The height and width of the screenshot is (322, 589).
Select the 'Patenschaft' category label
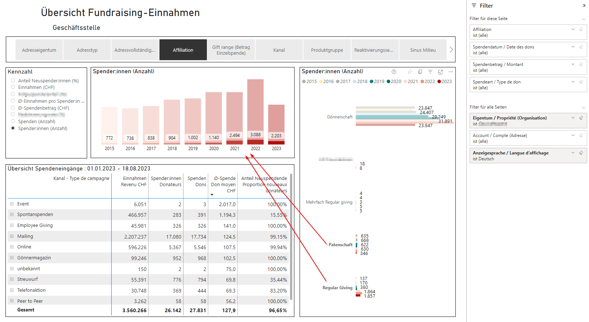[341, 245]
